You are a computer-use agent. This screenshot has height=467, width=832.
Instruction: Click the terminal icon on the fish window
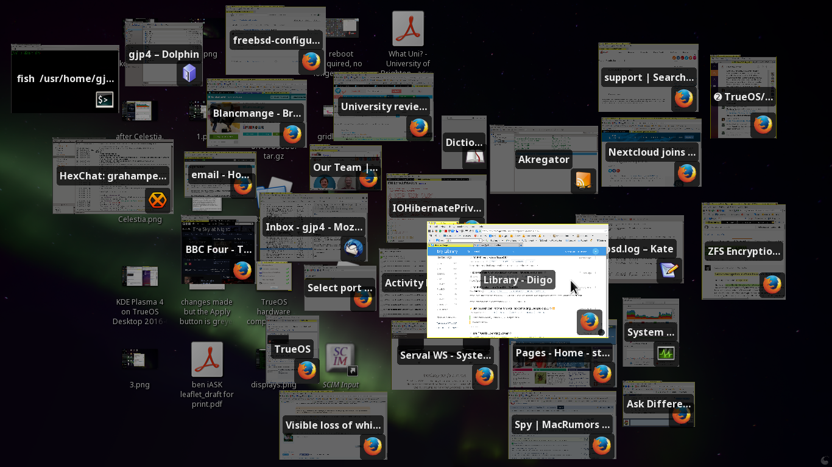click(x=105, y=100)
